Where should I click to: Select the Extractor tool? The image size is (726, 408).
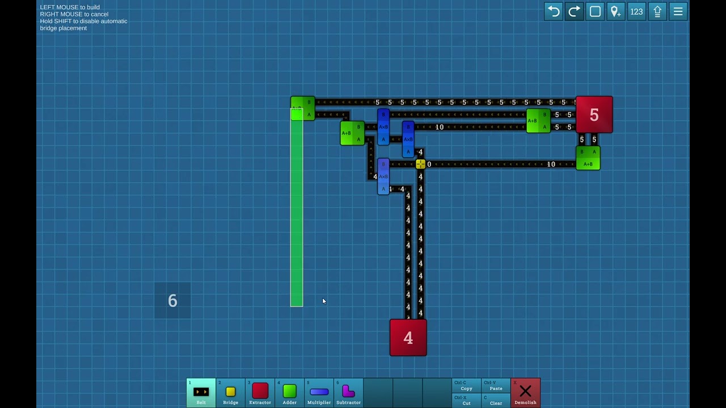pyautogui.click(x=260, y=393)
